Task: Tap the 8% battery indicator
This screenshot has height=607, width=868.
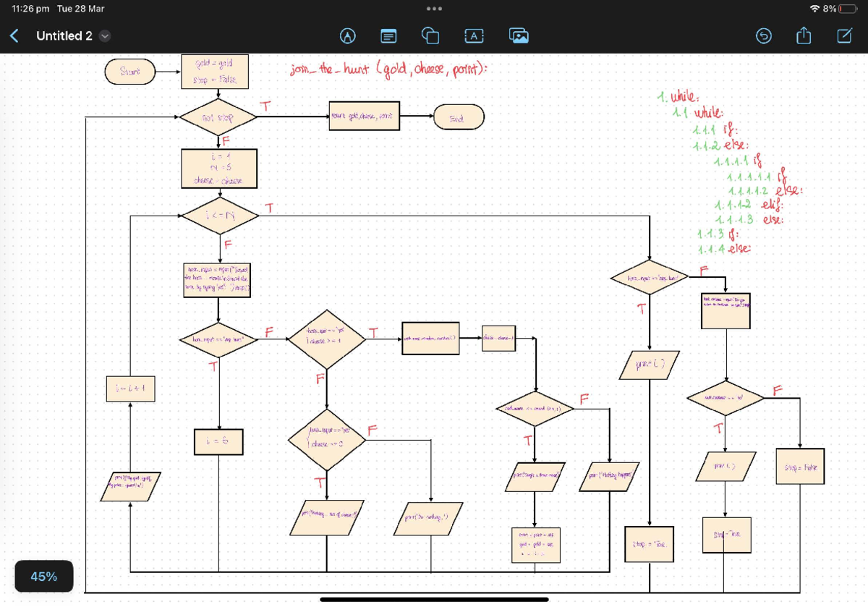Action: point(840,9)
